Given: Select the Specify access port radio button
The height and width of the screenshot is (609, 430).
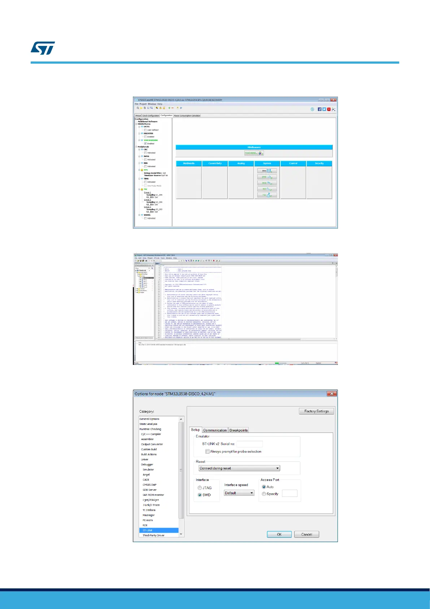Looking at the screenshot, I should (264, 494).
